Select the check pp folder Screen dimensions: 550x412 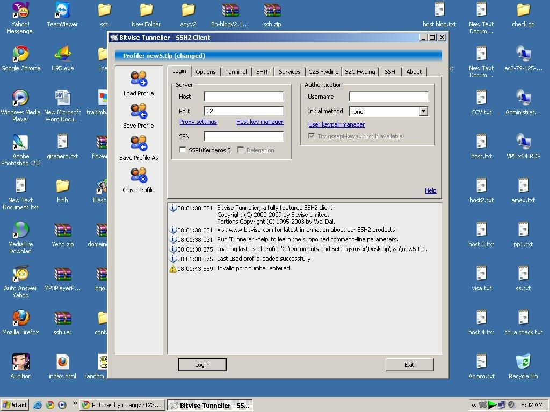pos(523,14)
